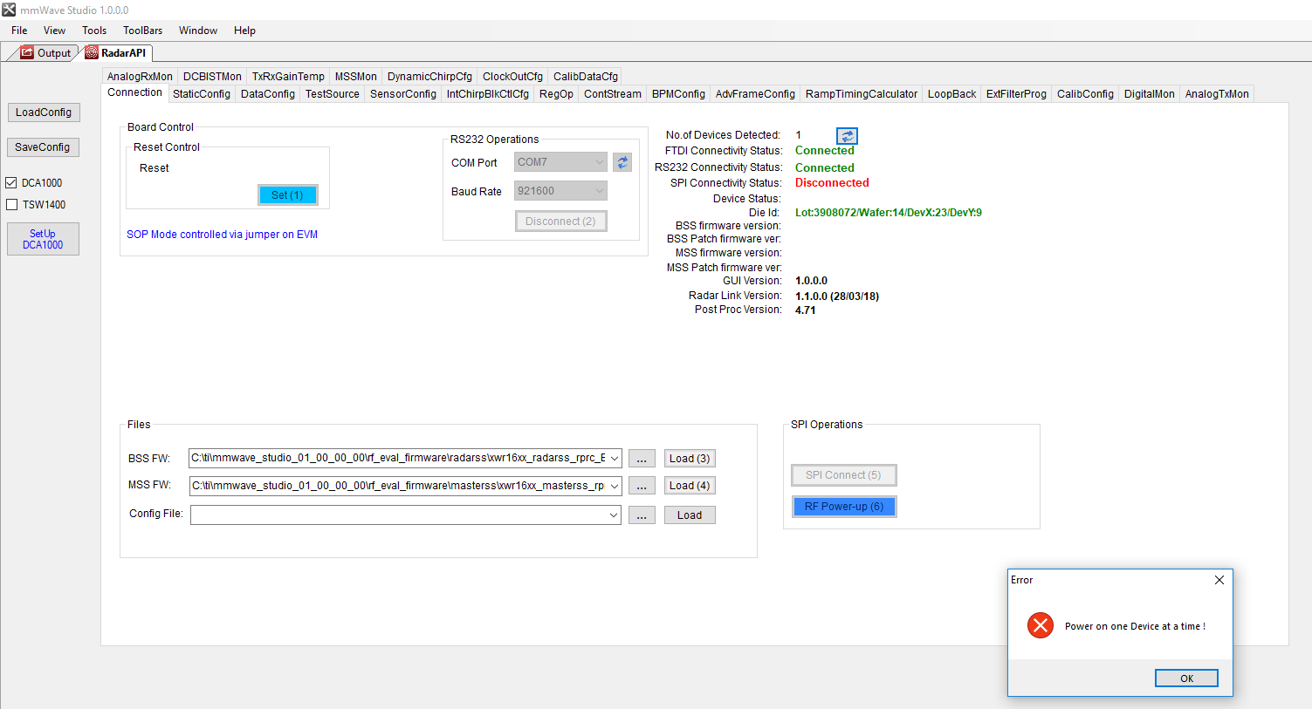The height and width of the screenshot is (709, 1312).
Task: Click the SPI Connect (5) button
Action: [843, 475]
